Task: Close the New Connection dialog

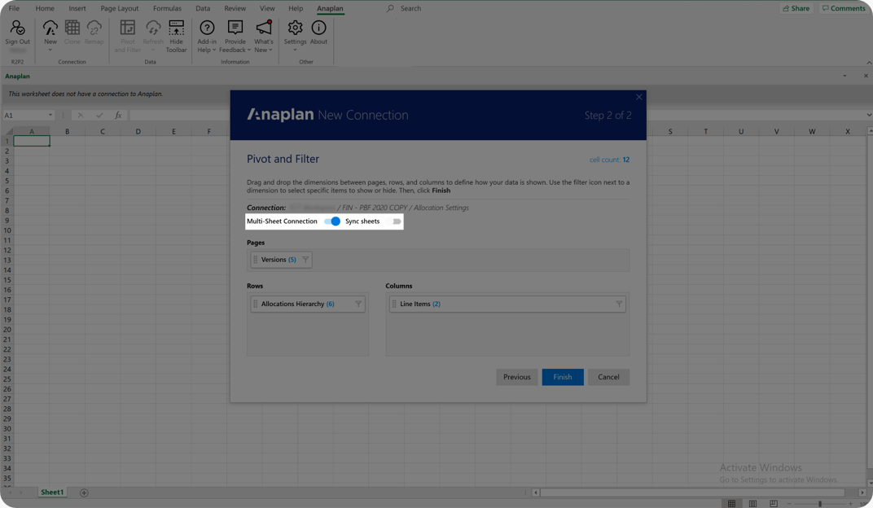Action: tap(638, 97)
